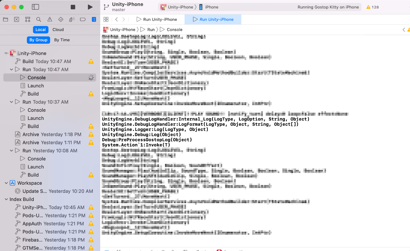Image resolution: width=410 pixels, height=251 pixels.
Task: Click log line System.Action`1:Invoke(T)
Action: point(136,145)
